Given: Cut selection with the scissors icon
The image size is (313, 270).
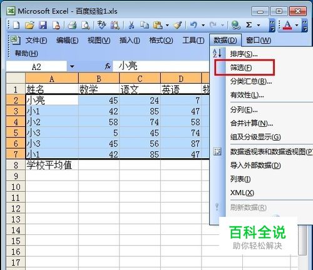Looking at the screenshot, I should pyautogui.click(x=131, y=25).
